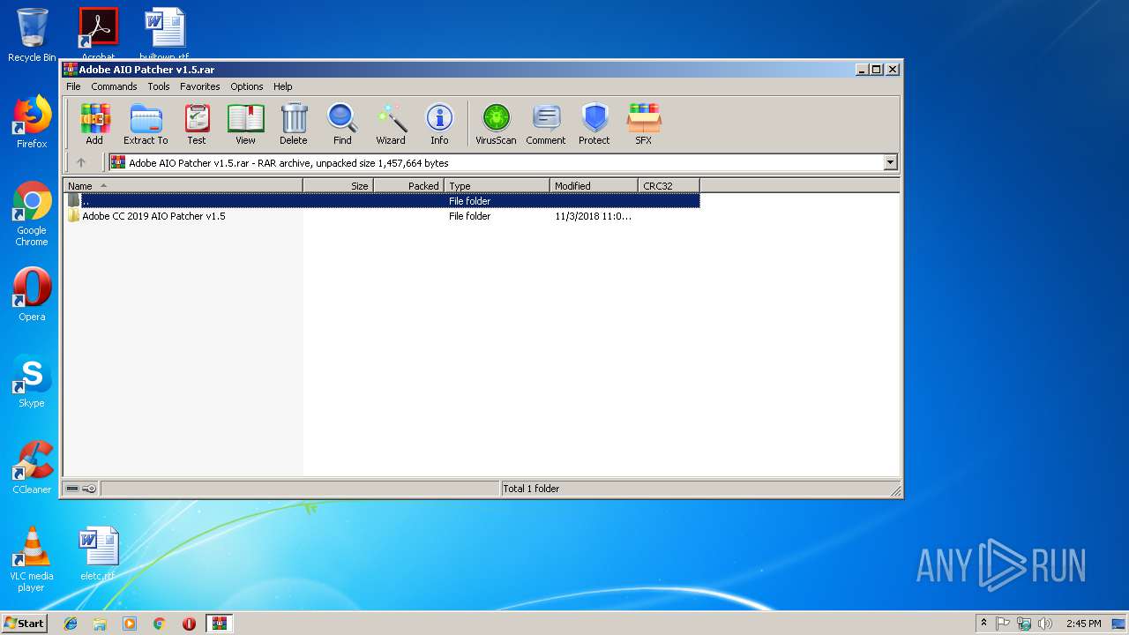1129x635 pixels.
Task: Launch Skype from desktop
Action: pos(32,381)
